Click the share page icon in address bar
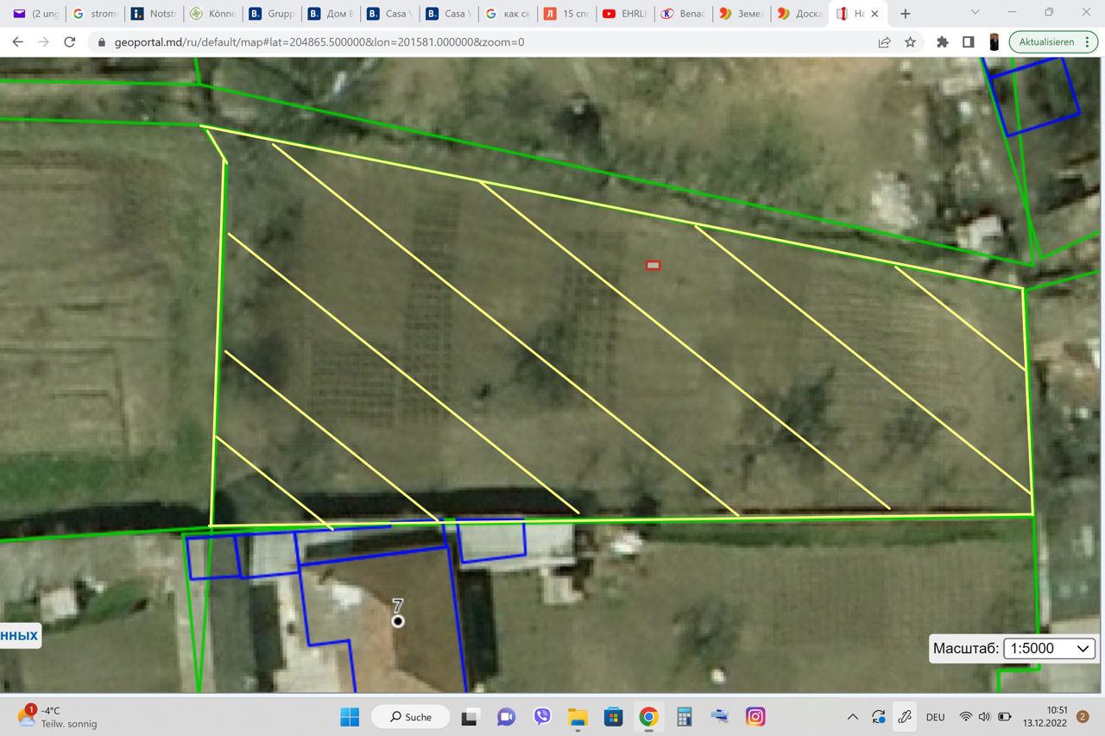 [x=885, y=42]
